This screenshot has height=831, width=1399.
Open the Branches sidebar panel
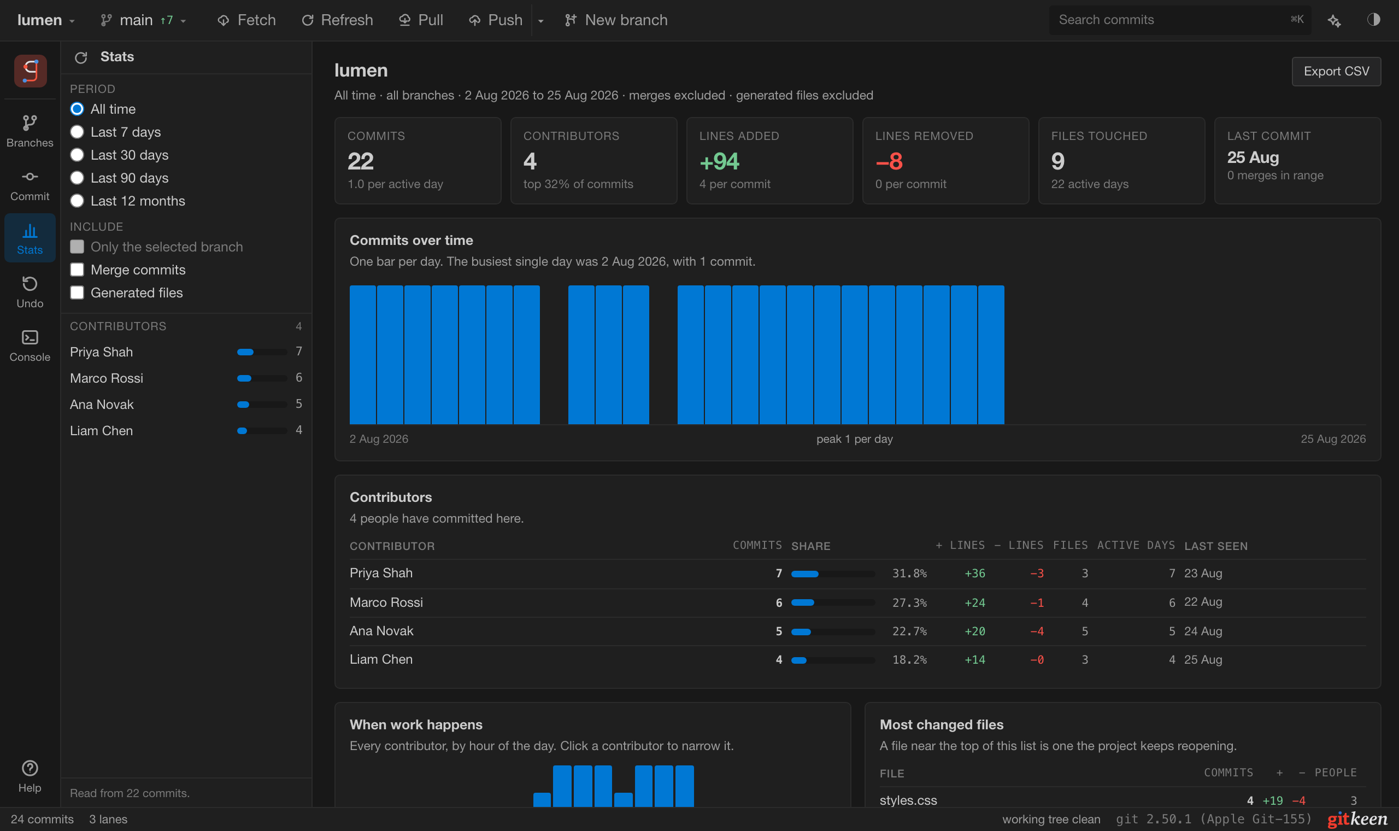pos(30,132)
